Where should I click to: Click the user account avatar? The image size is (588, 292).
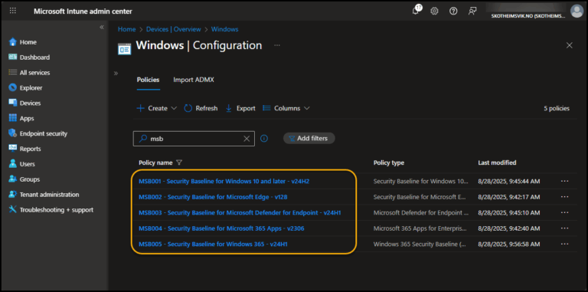[577, 11]
